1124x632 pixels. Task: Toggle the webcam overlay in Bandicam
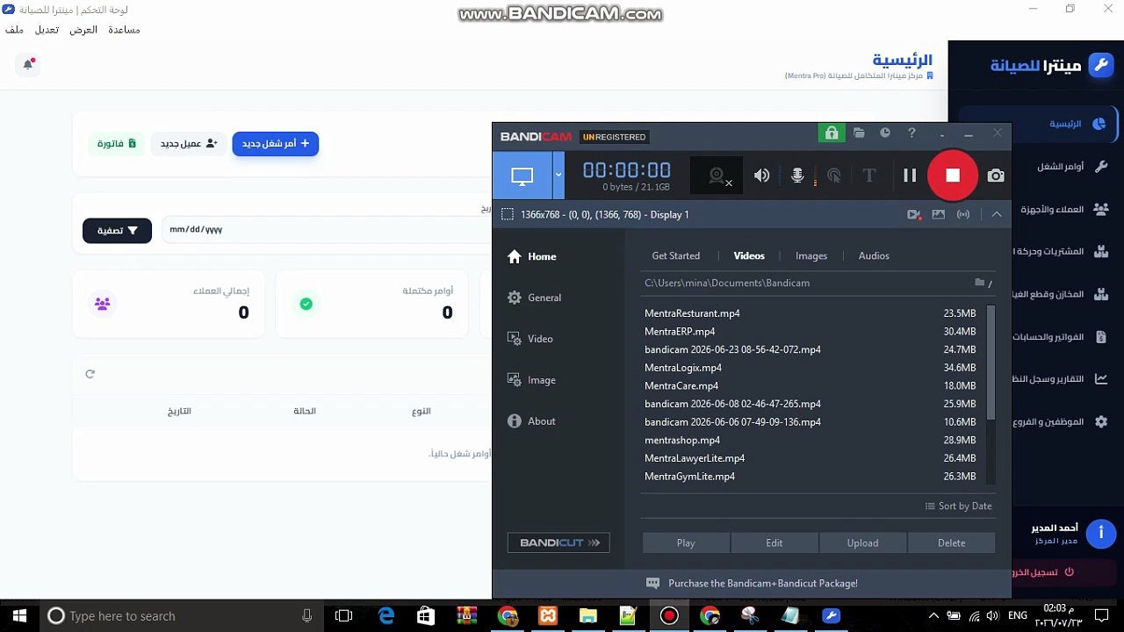click(717, 176)
